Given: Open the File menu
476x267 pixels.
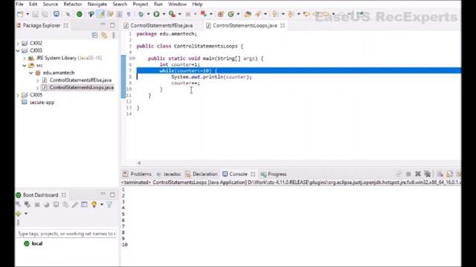Looking at the screenshot, I should (x=19, y=4).
